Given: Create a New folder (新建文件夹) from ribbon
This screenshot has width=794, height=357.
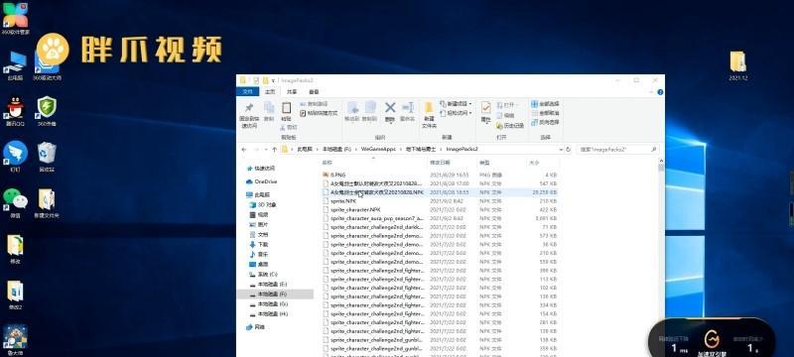Looking at the screenshot, I should [x=429, y=114].
